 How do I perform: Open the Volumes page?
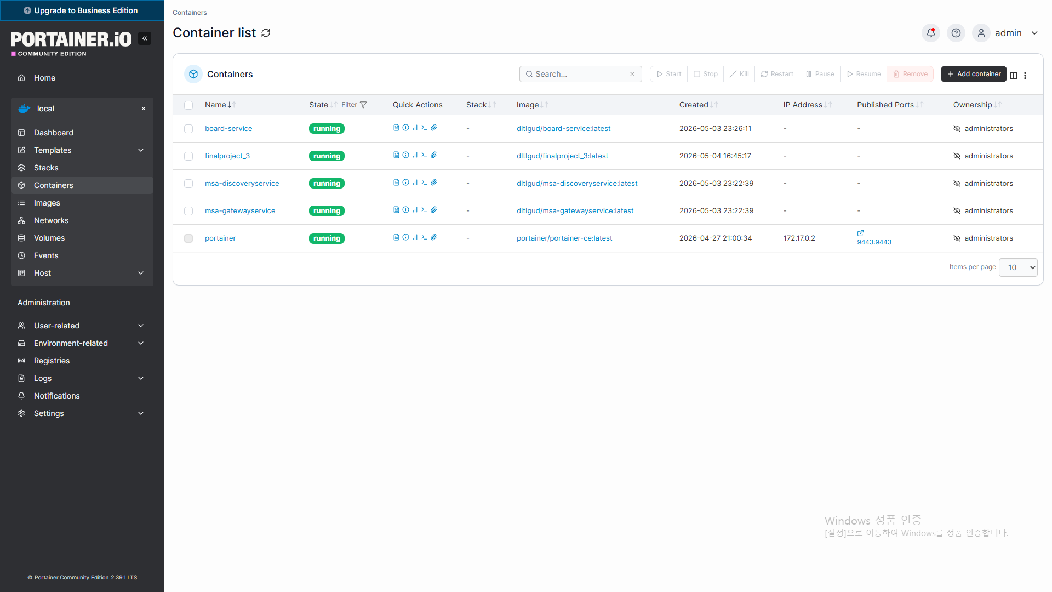(82, 238)
